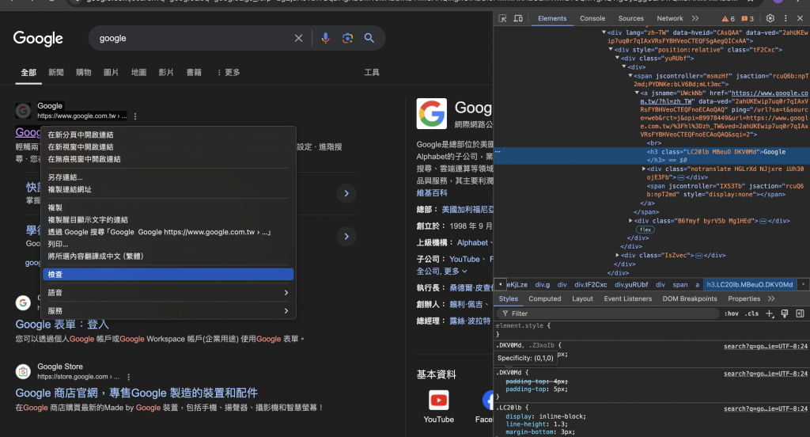
Task: Open the Console tab in DevTools
Action: click(x=592, y=18)
